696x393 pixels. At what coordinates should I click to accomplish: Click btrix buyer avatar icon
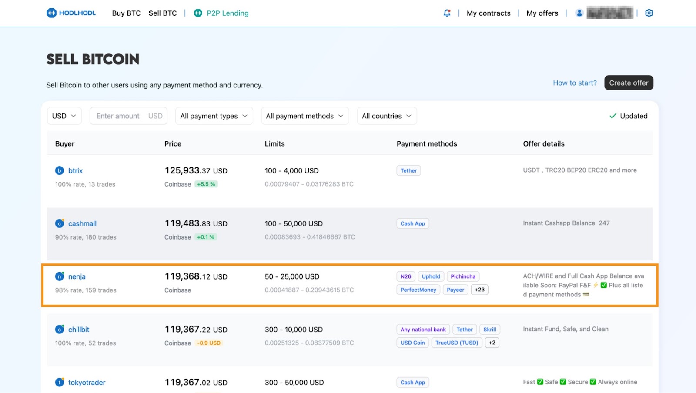pos(60,170)
